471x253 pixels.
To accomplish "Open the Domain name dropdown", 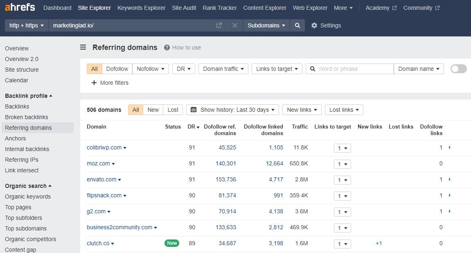I will pos(419,69).
